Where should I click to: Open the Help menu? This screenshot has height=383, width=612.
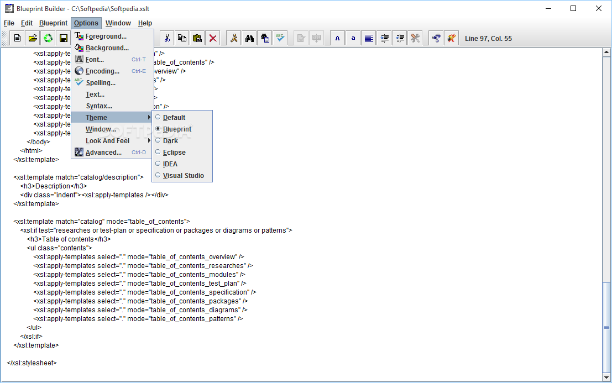coord(145,23)
